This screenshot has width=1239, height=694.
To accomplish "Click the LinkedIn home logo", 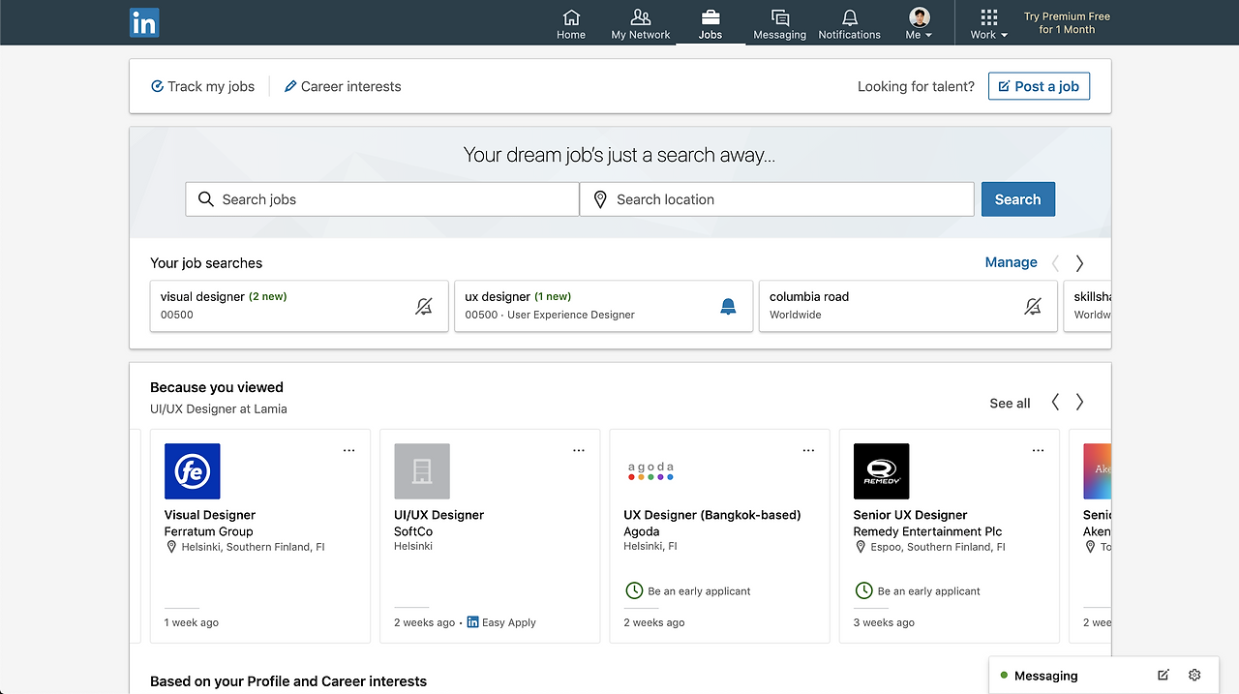I will tap(143, 22).
